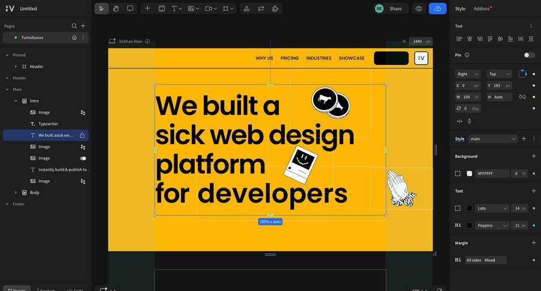Image resolution: width=541 pixels, height=291 pixels.
Task: Click distribute horizontally icon
Action: [x=521, y=39]
